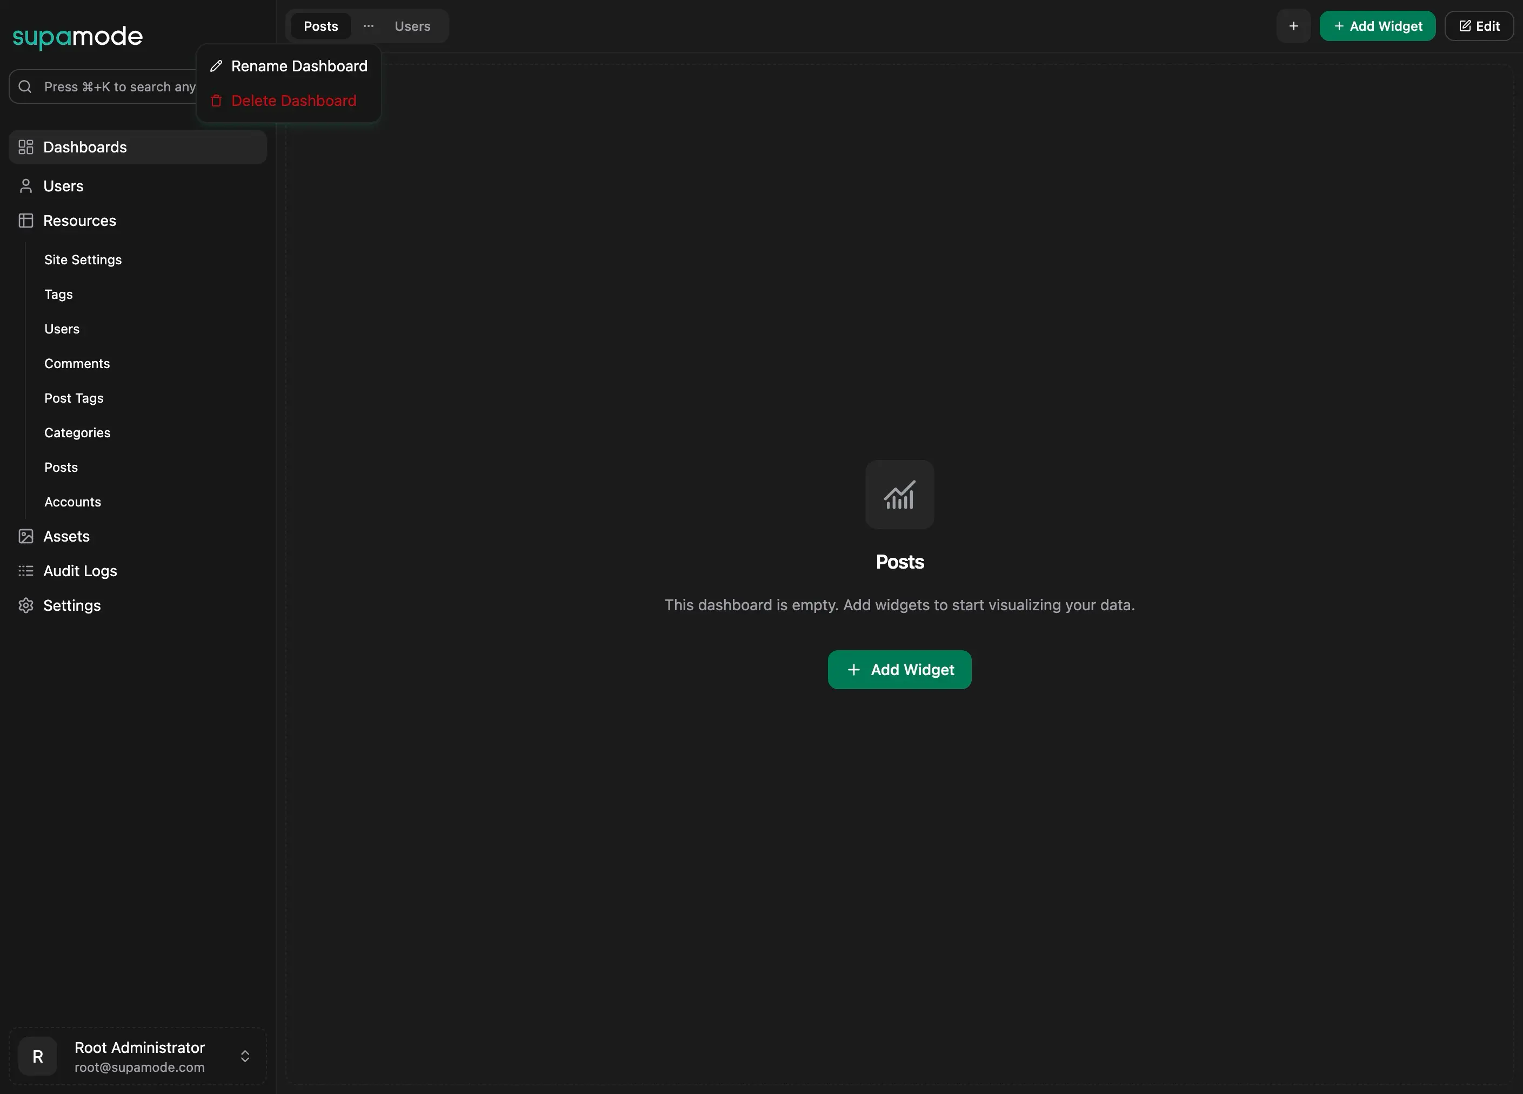Open the dashboard options ellipsis menu
The height and width of the screenshot is (1094, 1523).
point(368,26)
